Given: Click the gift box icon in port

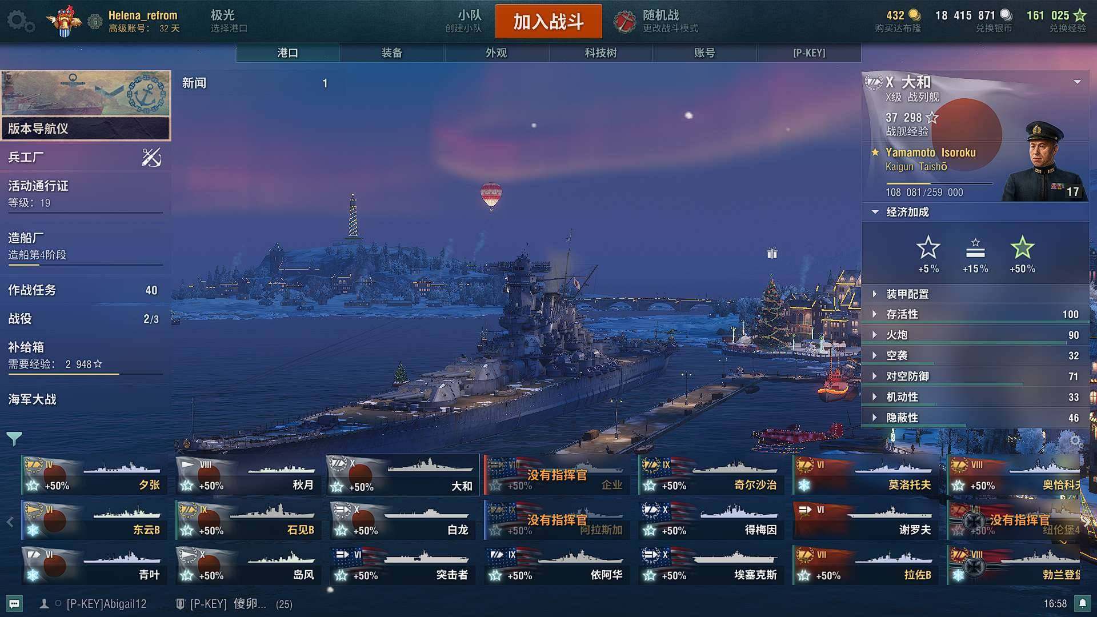Looking at the screenshot, I should 772,253.
